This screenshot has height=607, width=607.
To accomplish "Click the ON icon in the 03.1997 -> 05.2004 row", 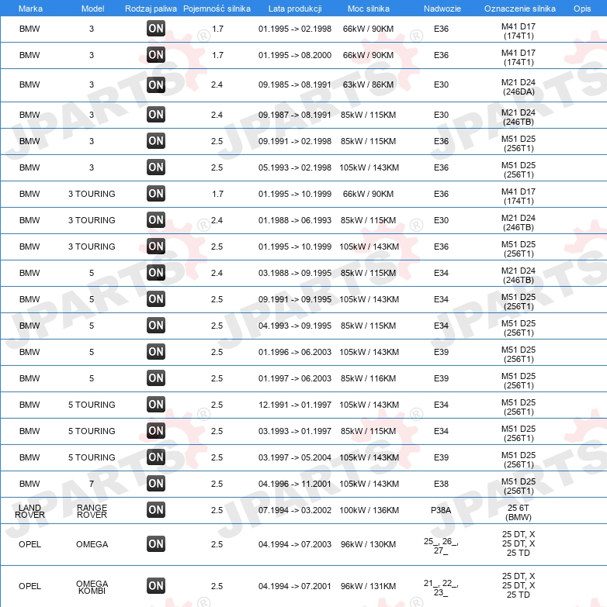I will coord(156,457).
